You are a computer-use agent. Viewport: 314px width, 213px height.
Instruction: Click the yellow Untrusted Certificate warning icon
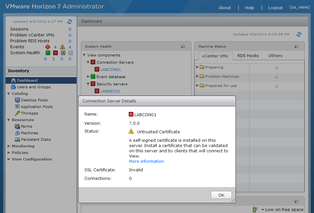(x=131, y=131)
